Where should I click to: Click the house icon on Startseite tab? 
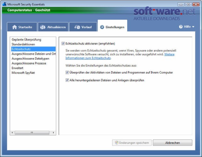coord(14,27)
